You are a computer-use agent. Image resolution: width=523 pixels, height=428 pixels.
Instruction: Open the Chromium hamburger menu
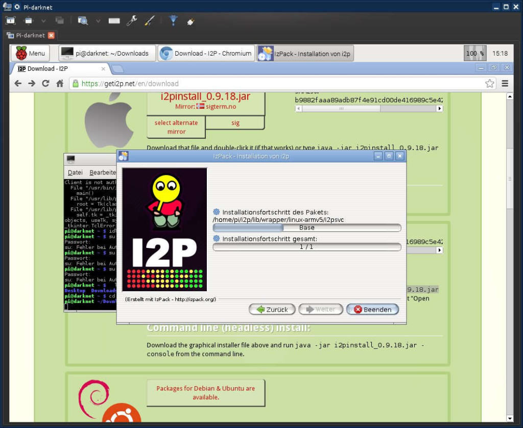pos(505,84)
